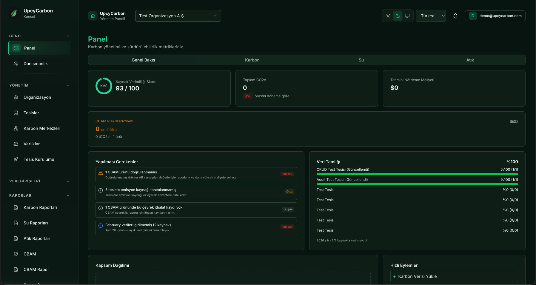Click the Atık Raporları document icon
Screen dimensions: 536x285
[16, 238]
